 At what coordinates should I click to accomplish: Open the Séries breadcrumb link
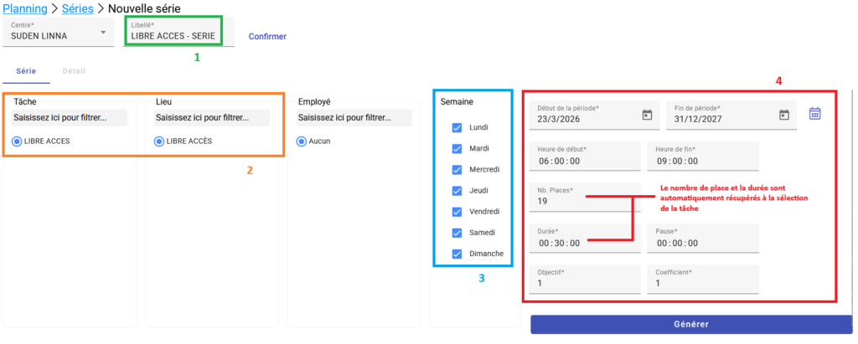pos(78,8)
